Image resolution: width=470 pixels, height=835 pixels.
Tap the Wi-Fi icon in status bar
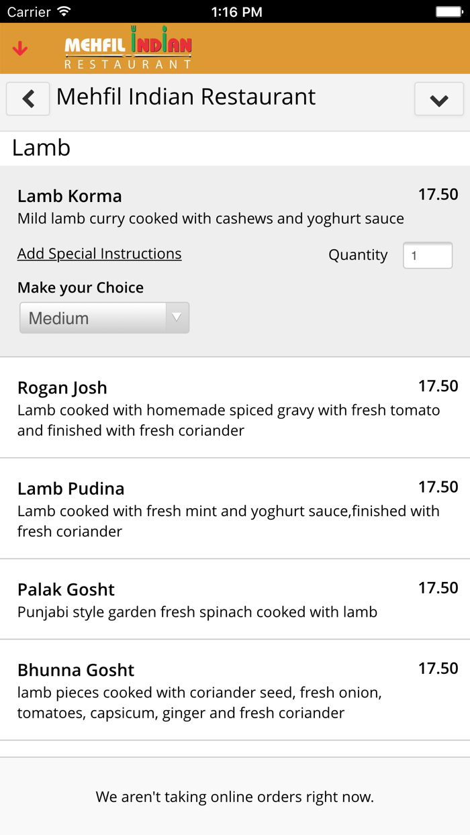pos(62,11)
